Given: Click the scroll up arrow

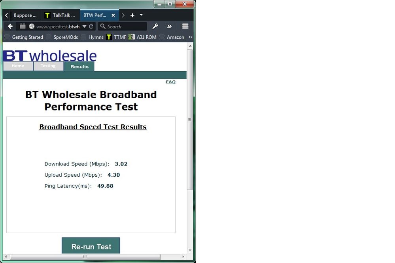Looking at the screenshot, I should point(190,46).
